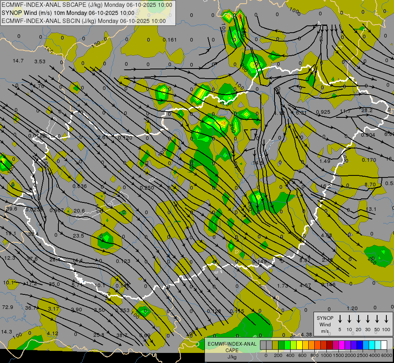Click the 6000 tick label on CAPE scale
The height and width of the screenshot is (363, 394).
387,355
